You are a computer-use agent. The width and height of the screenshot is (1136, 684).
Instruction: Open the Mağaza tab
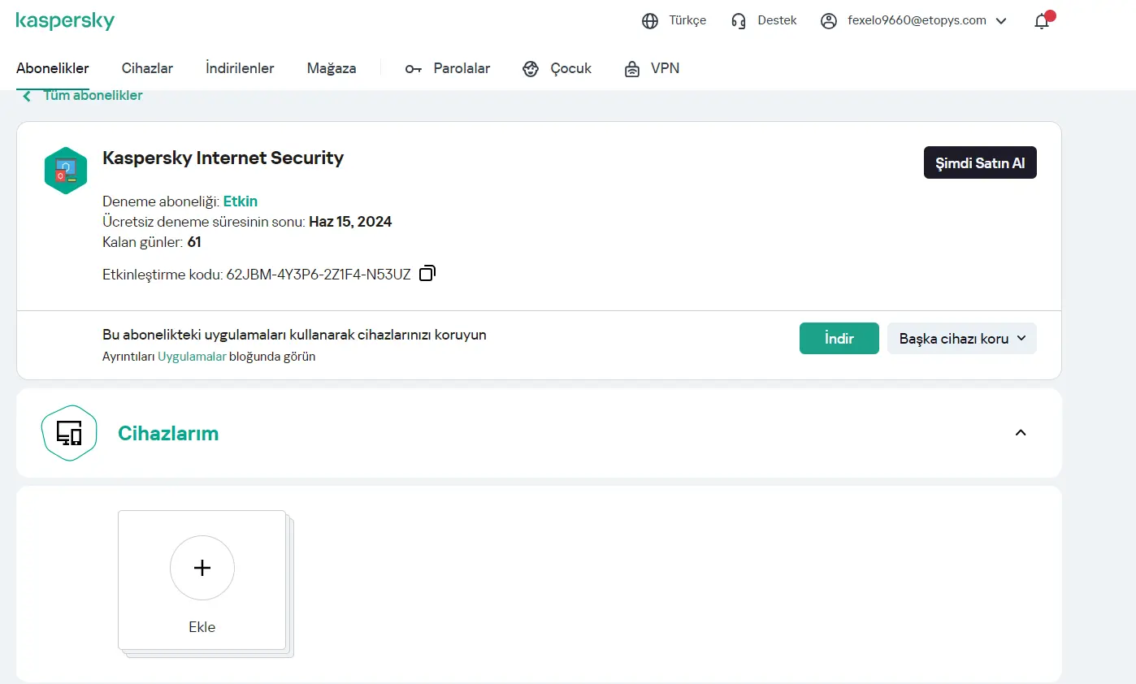point(332,68)
